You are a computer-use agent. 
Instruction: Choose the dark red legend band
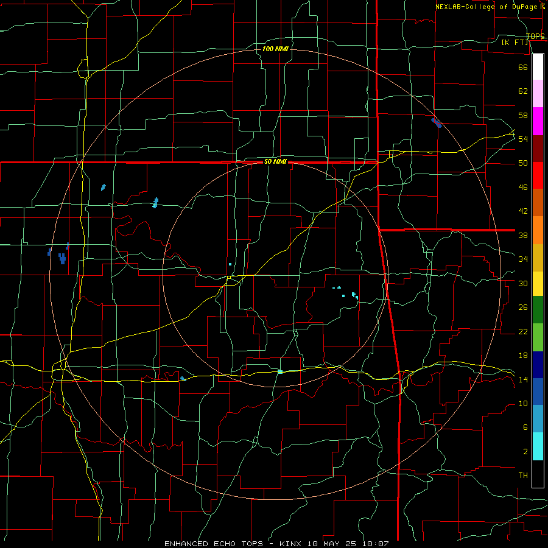point(538,149)
